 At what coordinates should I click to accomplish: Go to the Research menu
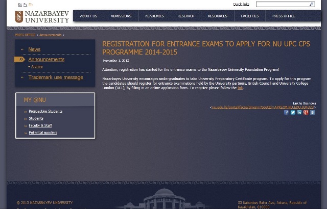(x=186, y=16)
